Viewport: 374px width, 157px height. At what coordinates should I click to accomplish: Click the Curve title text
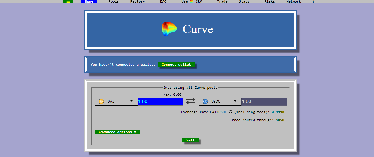click(x=198, y=29)
